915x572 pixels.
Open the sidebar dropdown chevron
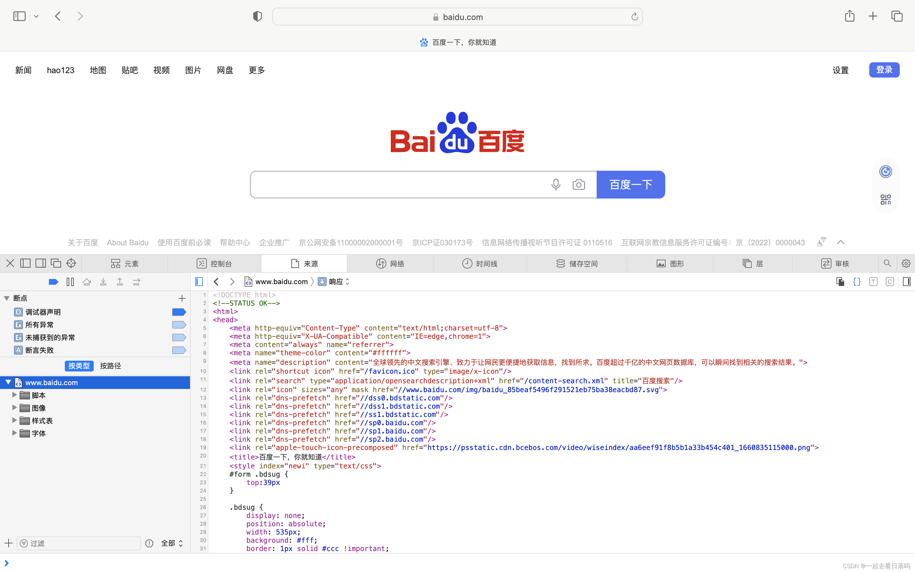36,16
